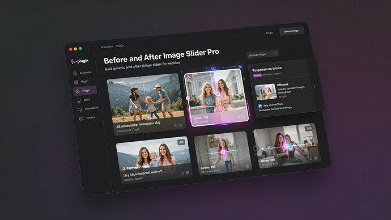
Task: Click the blue square icon in right panel
Action: click(x=260, y=106)
